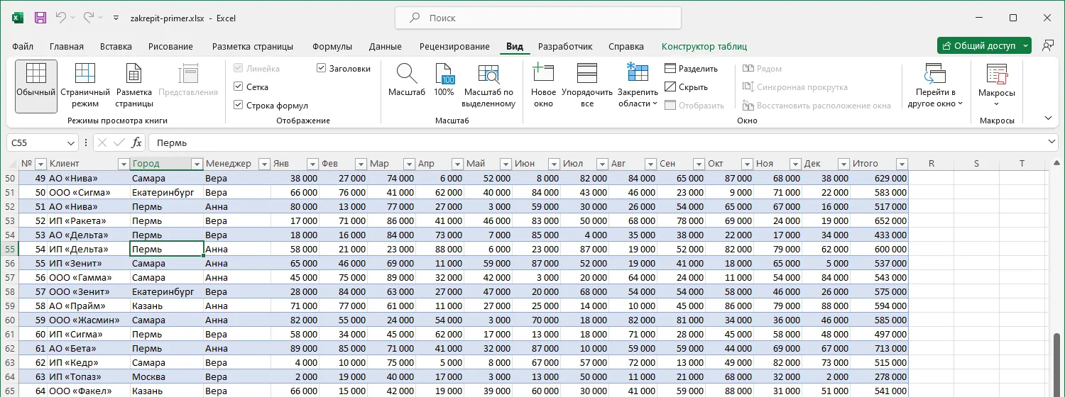
Task: Click the Save disk icon
Action: (40, 18)
